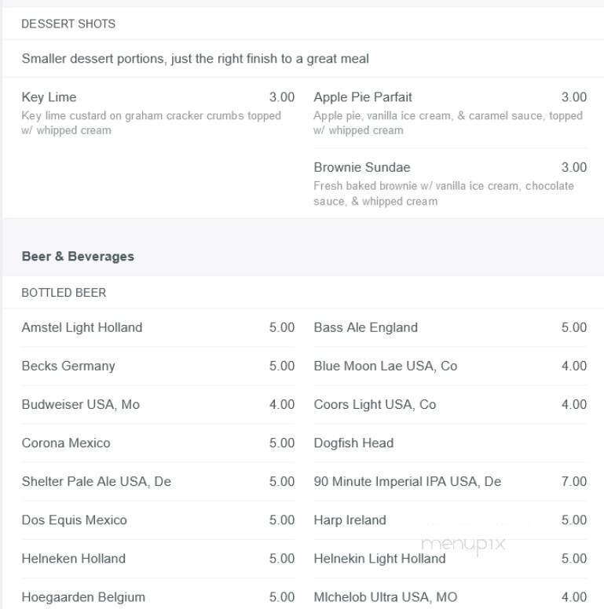Select the Apple Pie Parfait item

pyautogui.click(x=363, y=97)
